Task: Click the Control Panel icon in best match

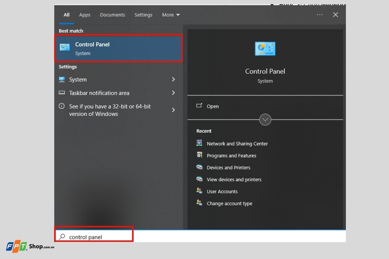Action: tap(65, 47)
